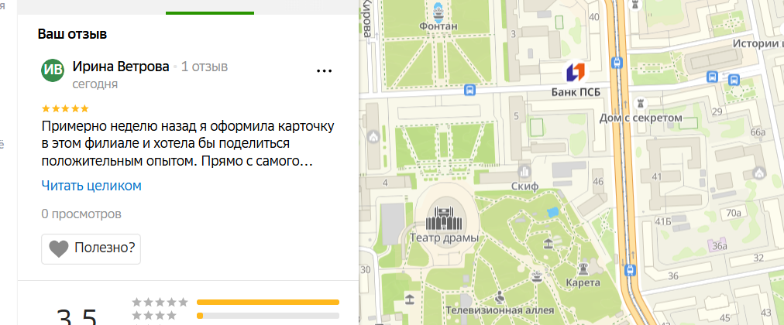The width and height of the screenshot is (784, 325).
Task: Click the 1 отзыв counter
Action: pyautogui.click(x=205, y=67)
